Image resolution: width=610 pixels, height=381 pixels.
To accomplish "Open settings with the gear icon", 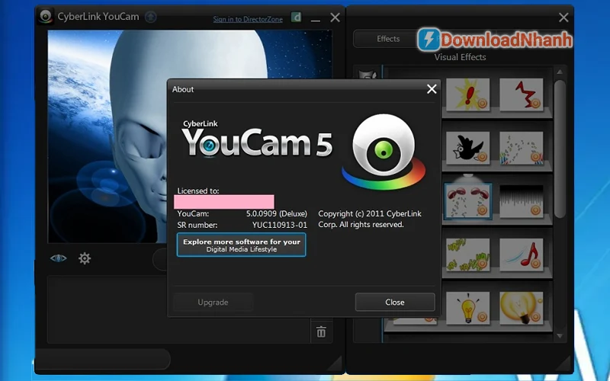I will (85, 258).
